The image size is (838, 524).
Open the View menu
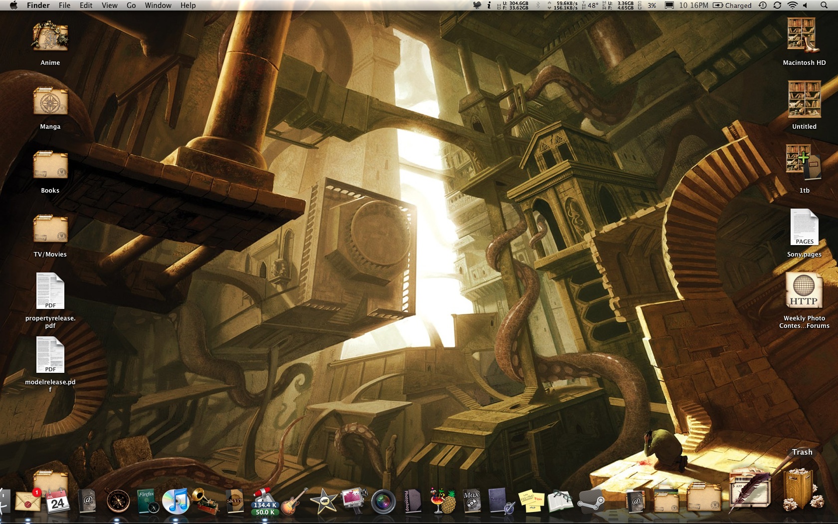pyautogui.click(x=109, y=5)
